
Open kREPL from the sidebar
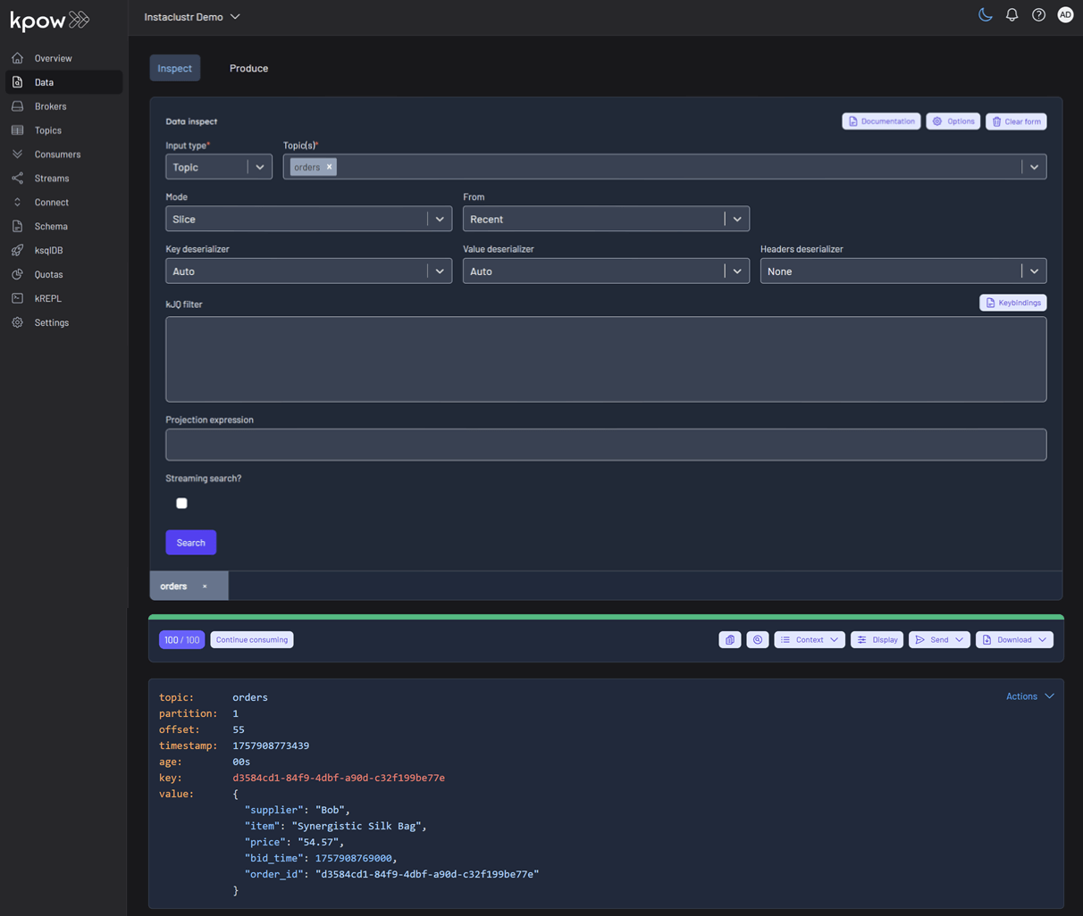[x=47, y=298]
